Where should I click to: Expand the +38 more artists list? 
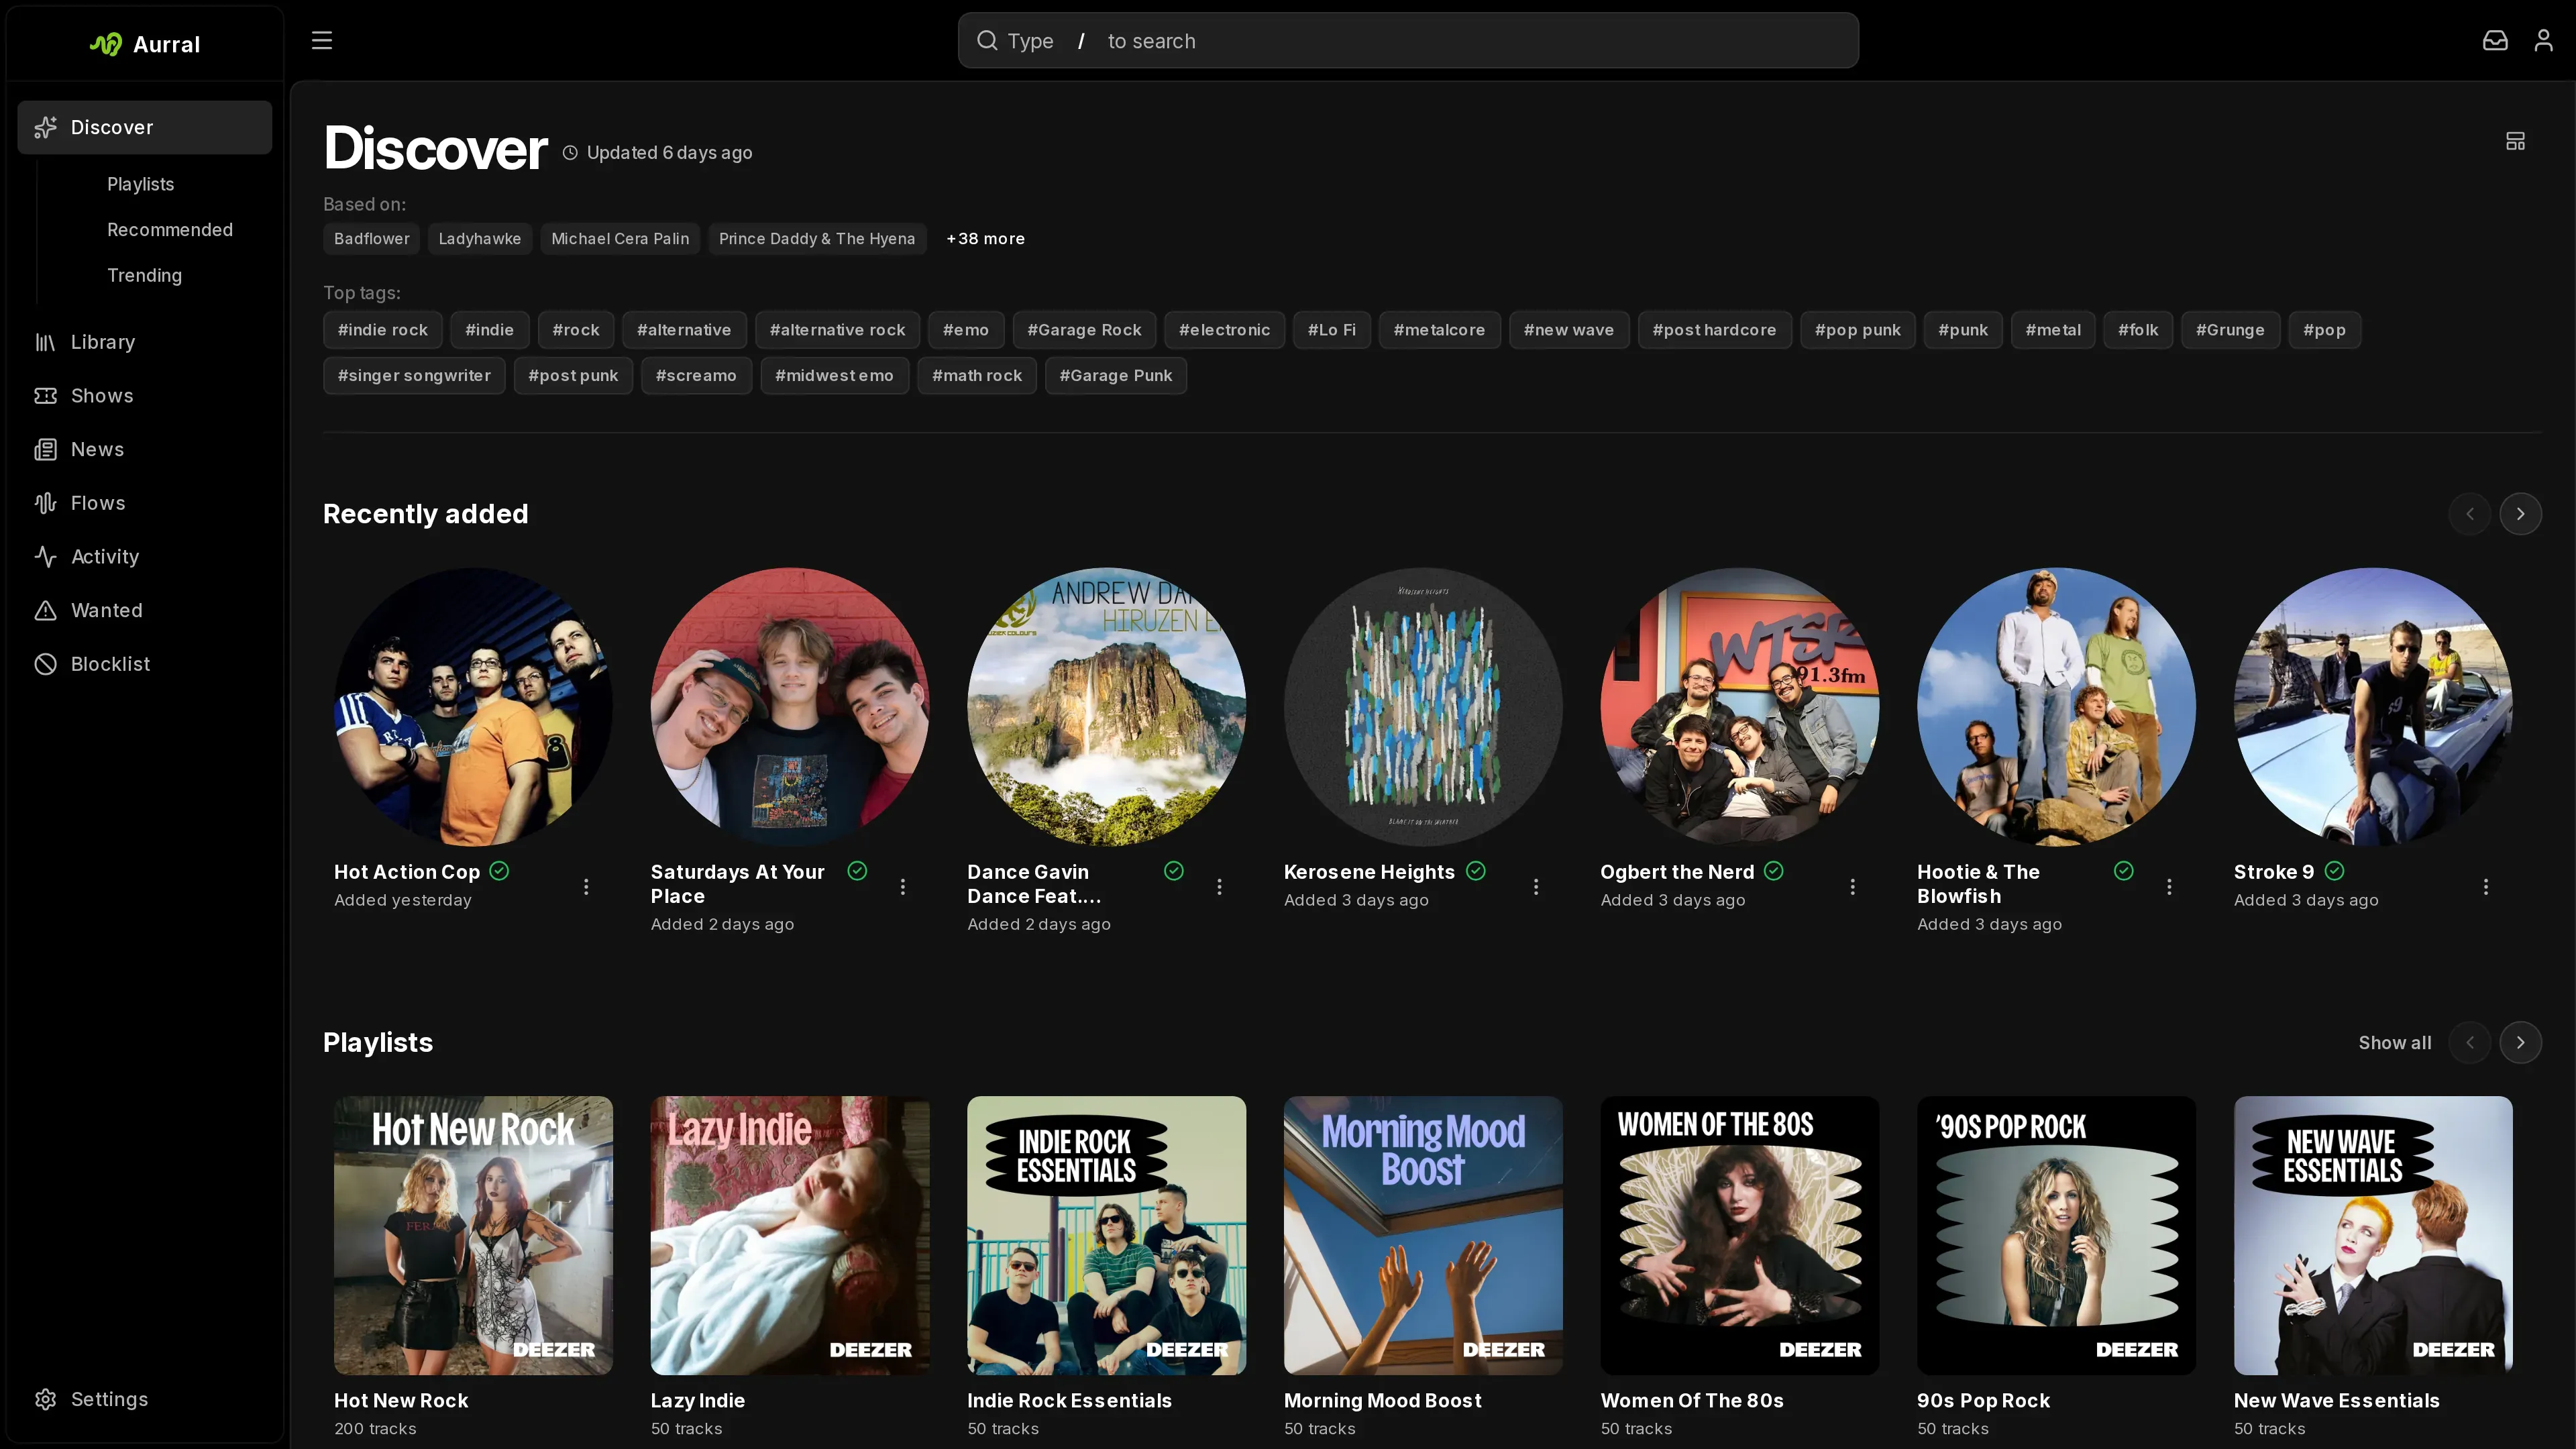click(985, 238)
